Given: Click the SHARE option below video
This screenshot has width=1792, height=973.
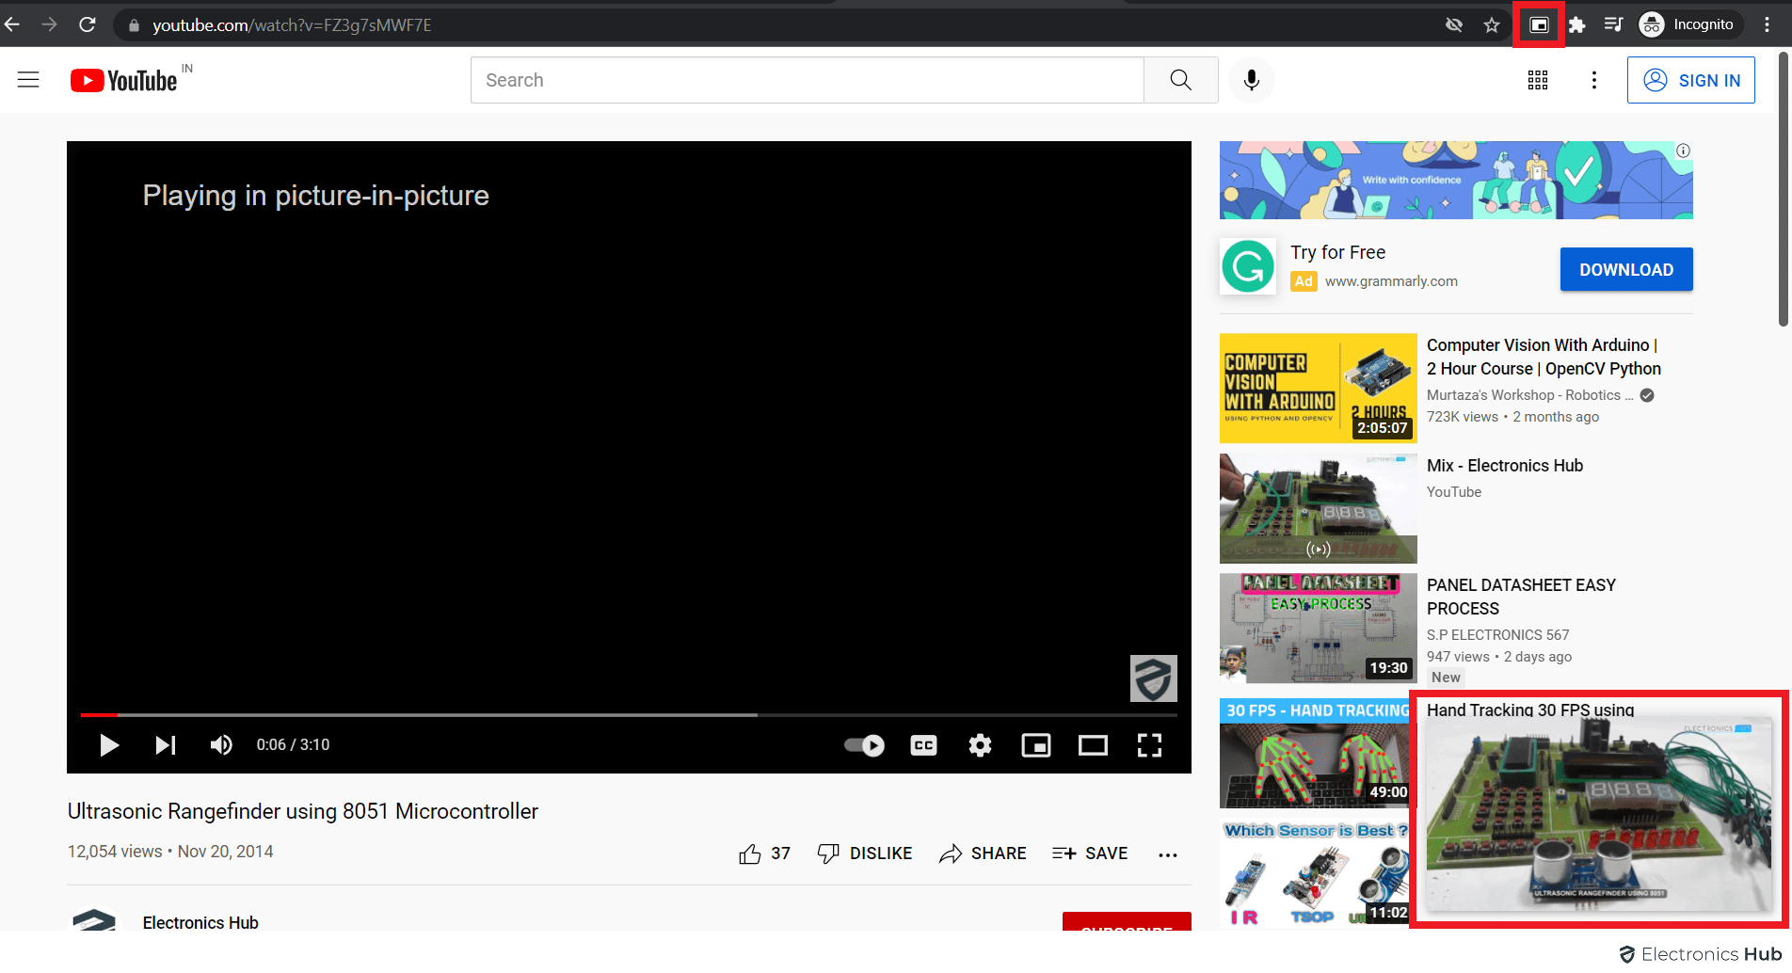Looking at the screenshot, I should [x=983, y=853].
